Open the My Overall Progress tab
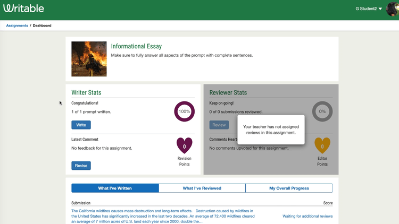 (x=289, y=188)
